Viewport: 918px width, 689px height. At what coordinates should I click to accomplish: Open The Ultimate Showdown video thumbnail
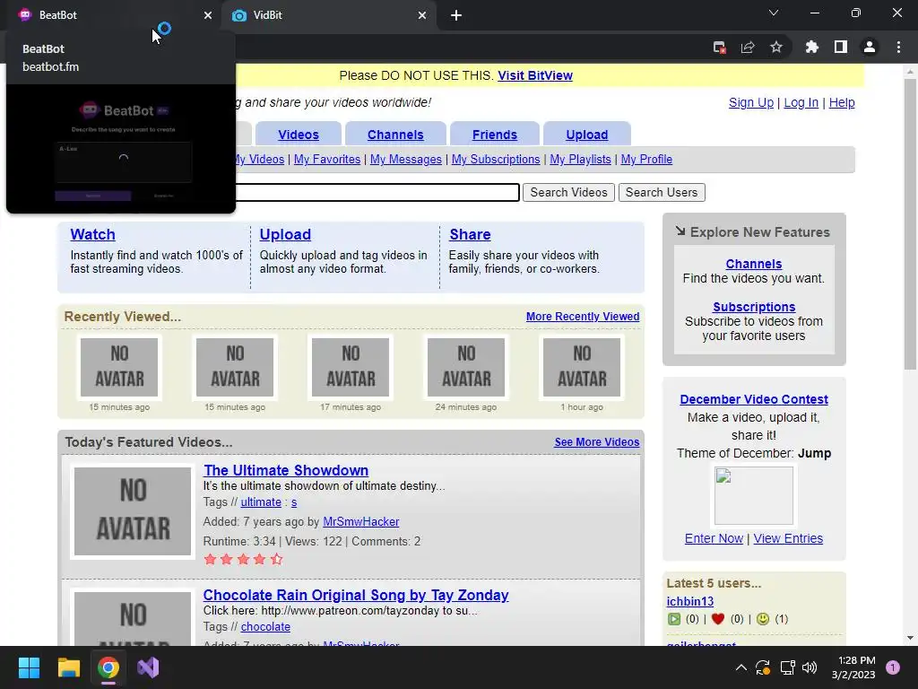[x=133, y=510]
